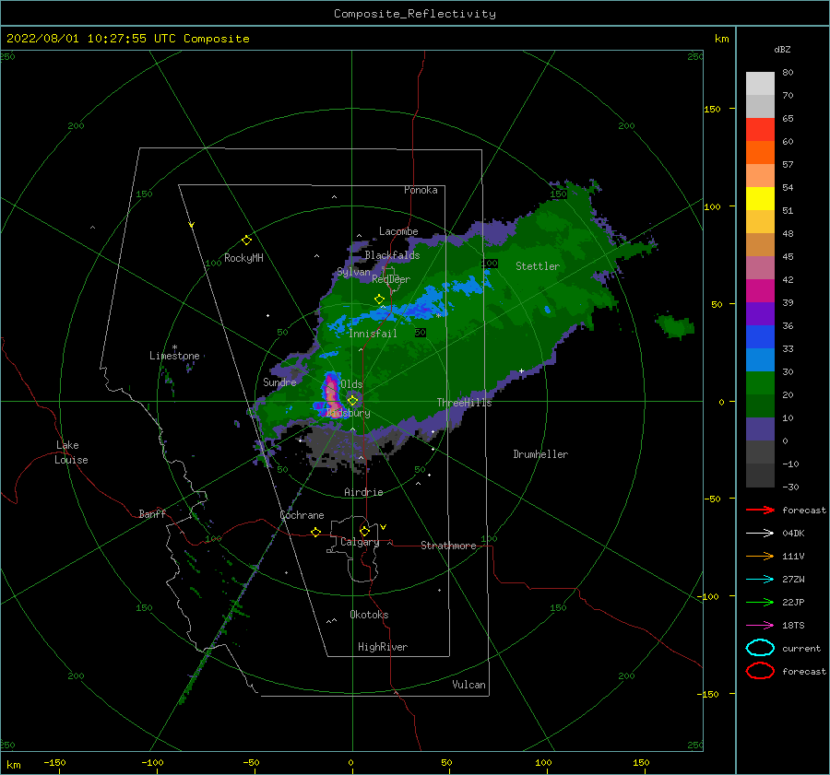This screenshot has height=775, width=830.
Task: Click yellow diamond marker inside Calgary outline
Action: click(364, 531)
